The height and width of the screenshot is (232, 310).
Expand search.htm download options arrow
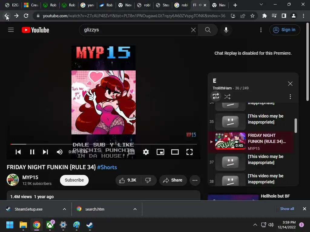[135, 209]
